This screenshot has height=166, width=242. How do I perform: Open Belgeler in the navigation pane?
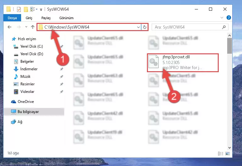tap(27, 62)
